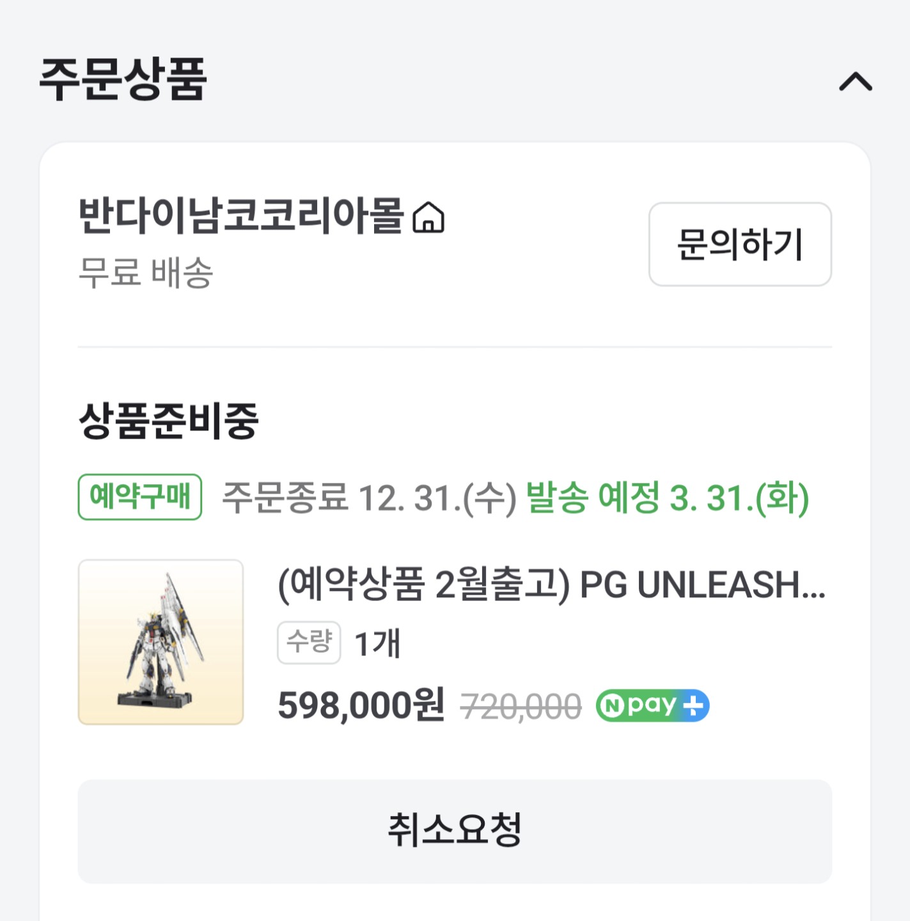
Task: Click the 주문상품 section title
Action: pyautogui.click(x=123, y=79)
